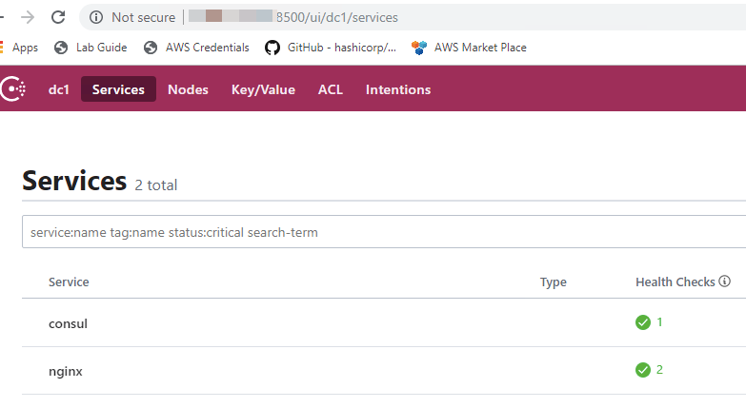Switch to the Key/Value tab
Image resolution: width=746 pixels, height=408 pixels.
coord(263,89)
